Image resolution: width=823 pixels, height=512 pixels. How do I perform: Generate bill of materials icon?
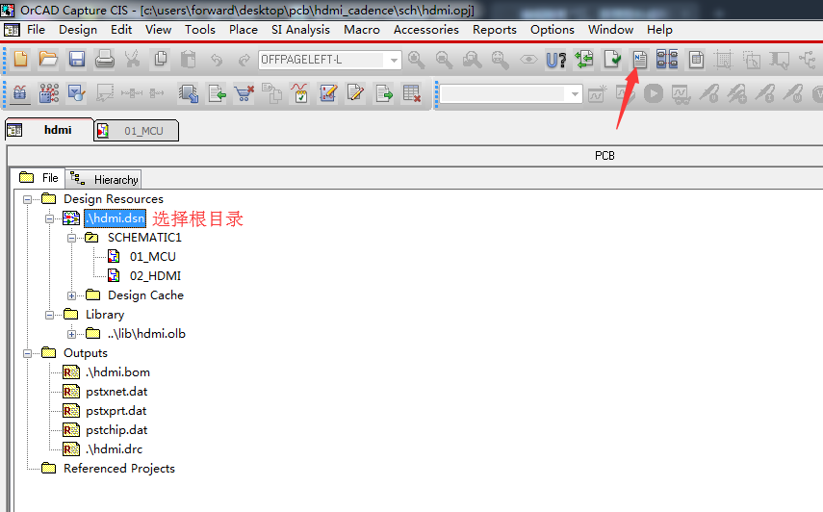696,60
